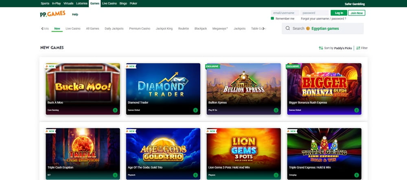Select the Megaways category tab
This screenshot has width=407, height=180.
click(x=220, y=28)
